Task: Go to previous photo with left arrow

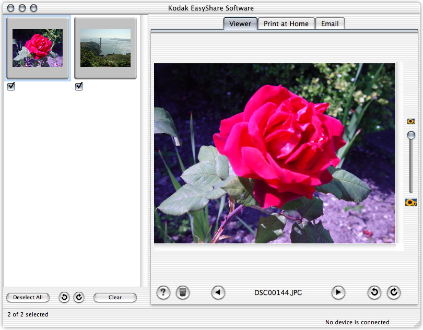Action: 218,292
